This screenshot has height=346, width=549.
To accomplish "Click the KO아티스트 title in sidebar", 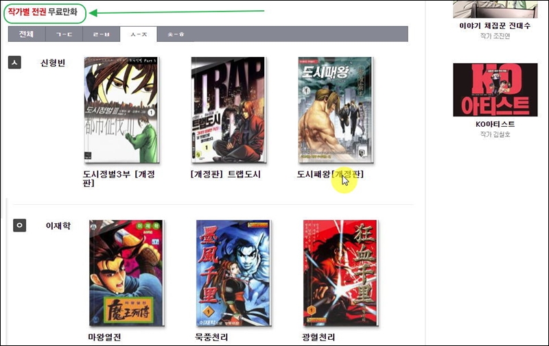I will pos(495,124).
